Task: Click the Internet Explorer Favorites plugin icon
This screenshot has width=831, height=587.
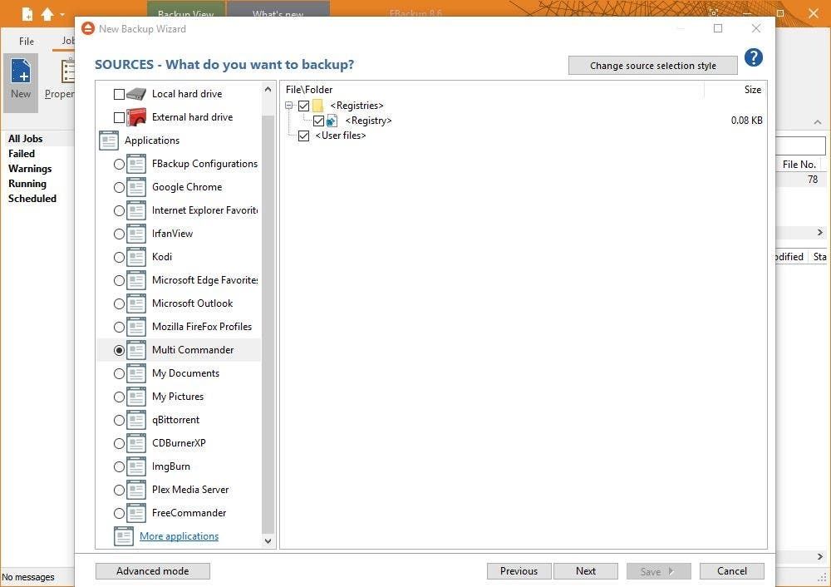Action: pos(136,210)
